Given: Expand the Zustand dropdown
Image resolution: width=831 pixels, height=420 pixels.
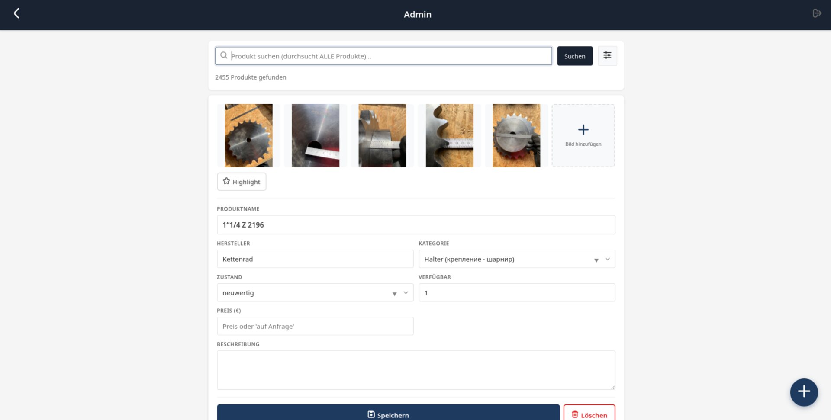Looking at the screenshot, I should 315,293.
